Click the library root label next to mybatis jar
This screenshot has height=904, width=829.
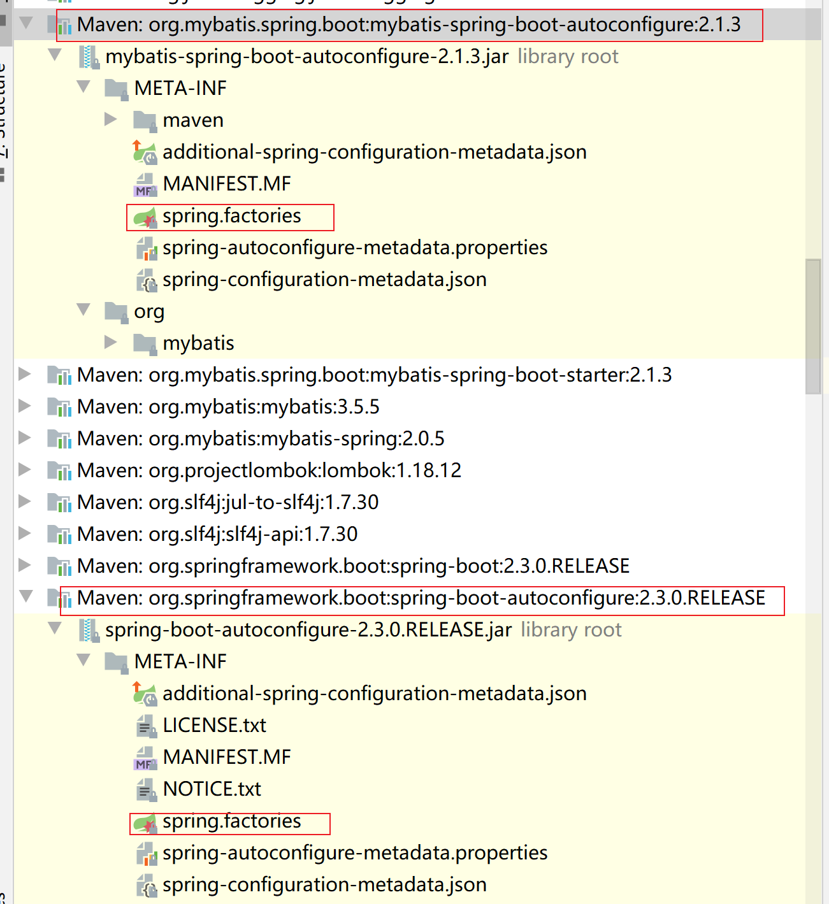(567, 56)
